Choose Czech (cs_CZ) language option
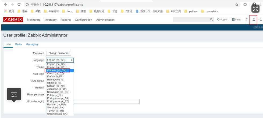 (x=60, y=73)
